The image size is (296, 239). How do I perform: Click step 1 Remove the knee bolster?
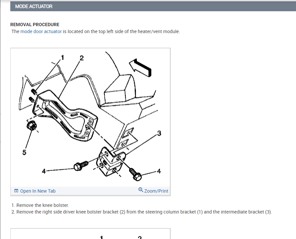[40, 205]
